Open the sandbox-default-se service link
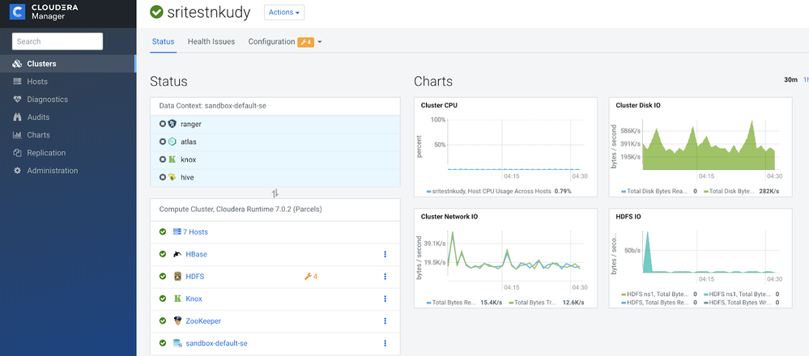Image resolution: width=809 pixels, height=356 pixels. coord(216,343)
